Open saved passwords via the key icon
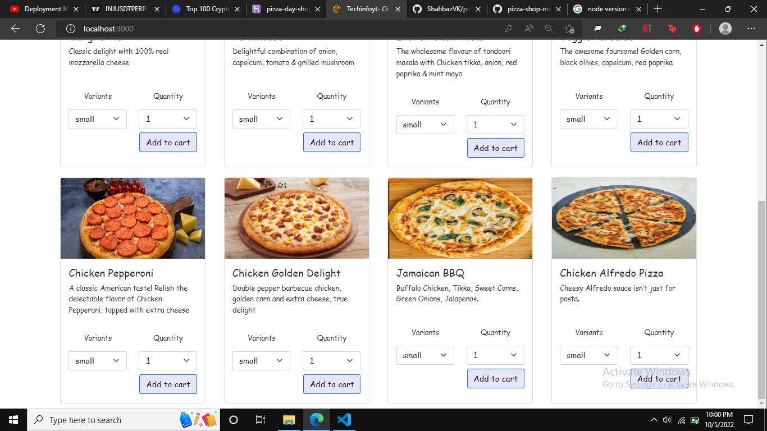The height and width of the screenshot is (431, 767). tap(509, 28)
